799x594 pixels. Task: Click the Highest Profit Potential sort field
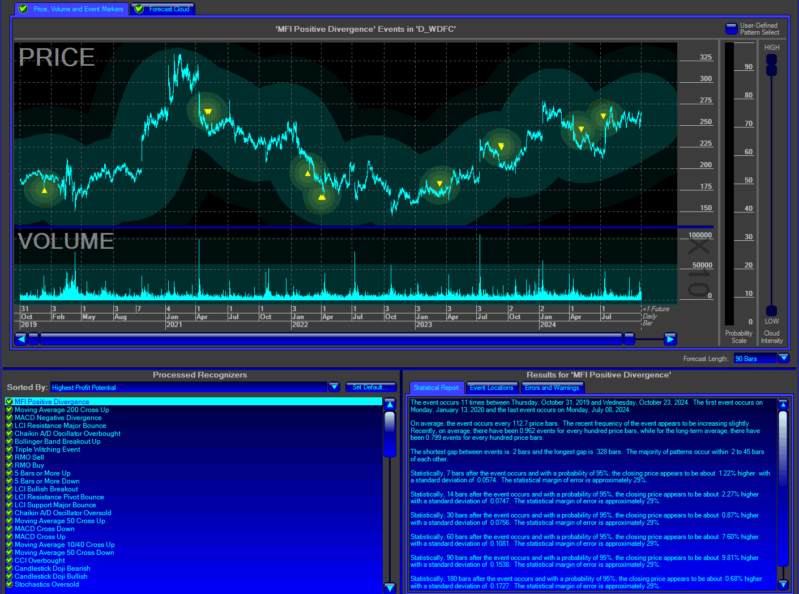pyautogui.click(x=189, y=387)
